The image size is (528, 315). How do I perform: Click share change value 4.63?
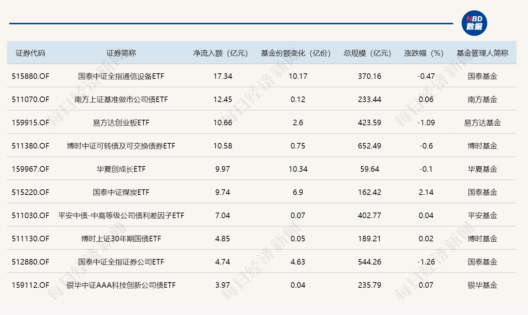298,262
